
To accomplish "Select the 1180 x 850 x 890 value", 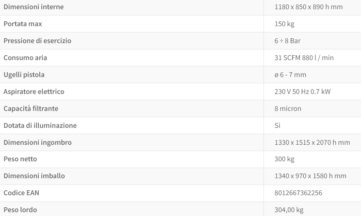I will click(x=309, y=7).
